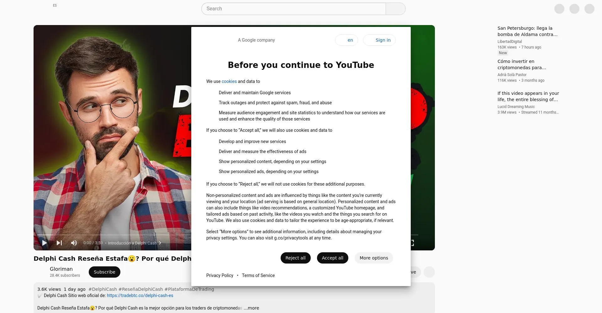This screenshot has width=602, height=313.
Task: Click the 'Before you continue to YouTube' heading
Action: point(301,65)
